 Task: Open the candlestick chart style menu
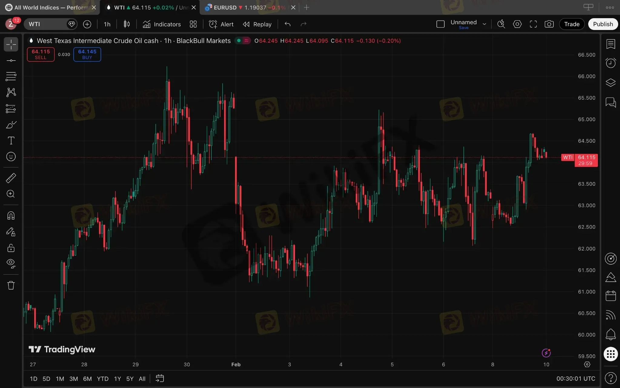point(127,24)
